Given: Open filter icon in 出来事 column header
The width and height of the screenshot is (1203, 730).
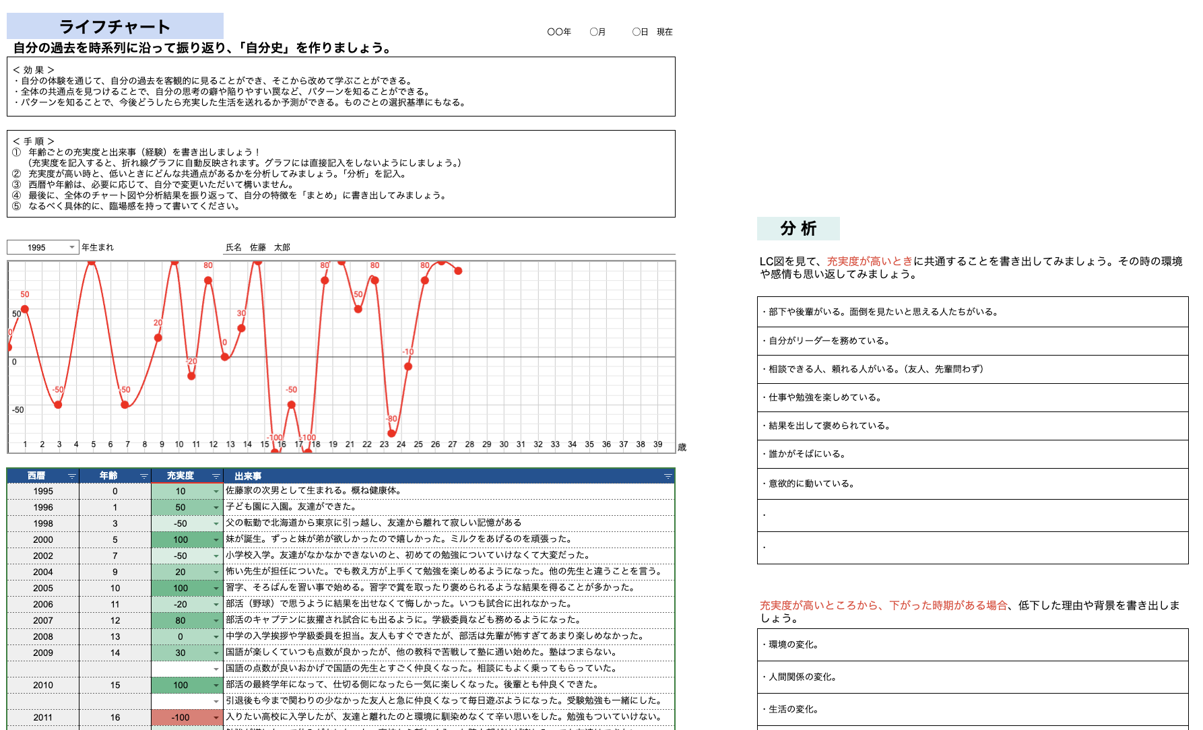Looking at the screenshot, I should pos(668,476).
